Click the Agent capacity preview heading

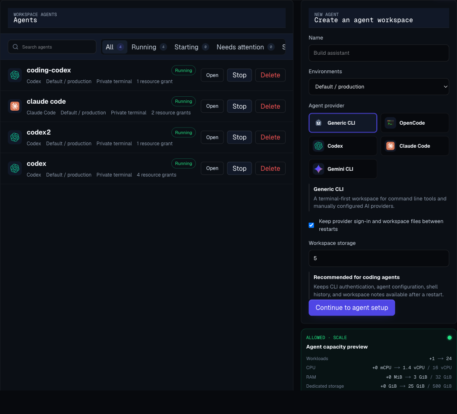(x=337, y=347)
